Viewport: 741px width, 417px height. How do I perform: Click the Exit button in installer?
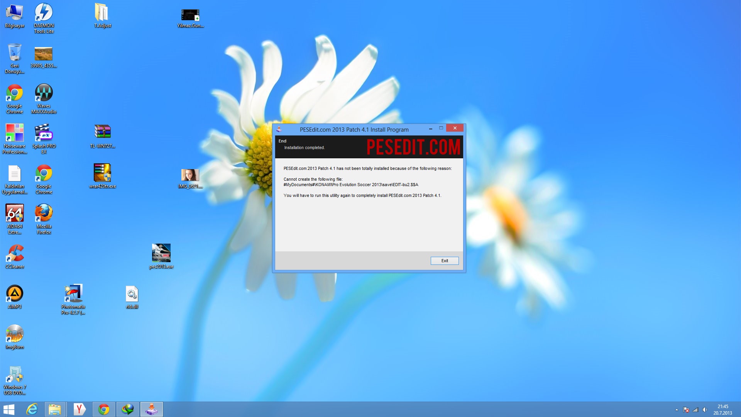pos(445,261)
